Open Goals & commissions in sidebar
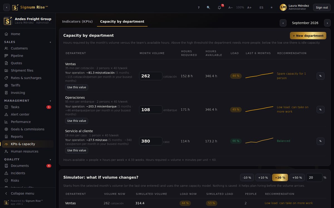Image resolution: width=334 pixels, height=208 pixels. 28,129
